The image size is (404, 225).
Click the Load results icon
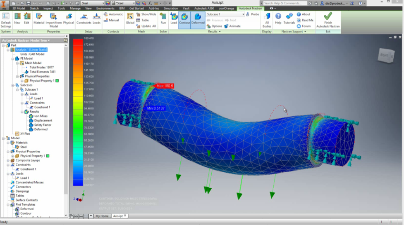click(174, 19)
